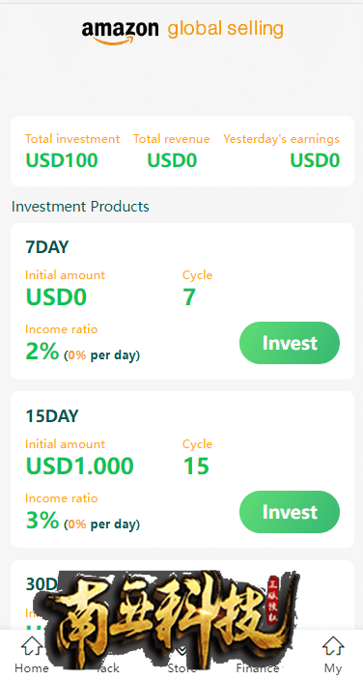Viewport: 363px width, 680px height.
Task: Open the 15DAY product title
Action: click(x=52, y=416)
